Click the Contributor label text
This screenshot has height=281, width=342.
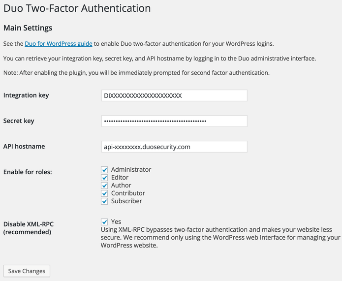[x=128, y=193]
